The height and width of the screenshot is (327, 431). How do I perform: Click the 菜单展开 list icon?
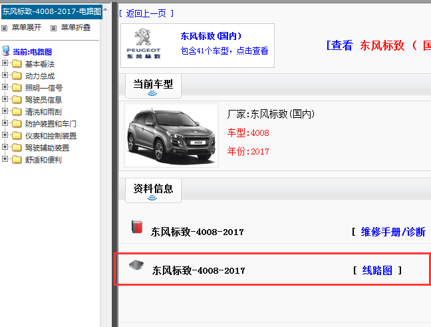[5, 28]
